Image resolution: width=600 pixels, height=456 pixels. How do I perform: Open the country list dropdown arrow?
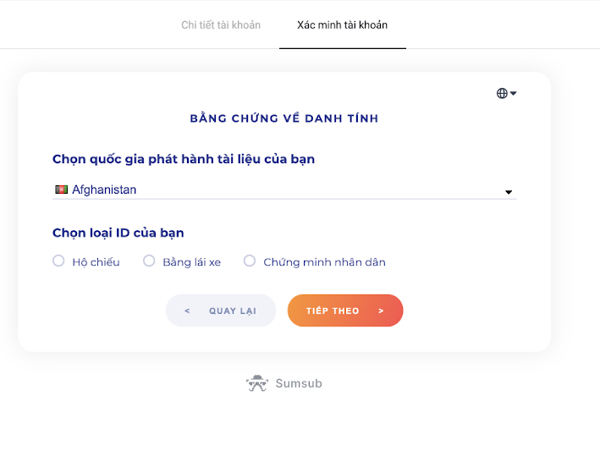[509, 192]
